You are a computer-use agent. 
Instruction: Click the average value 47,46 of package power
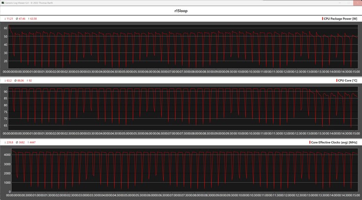tap(21, 19)
